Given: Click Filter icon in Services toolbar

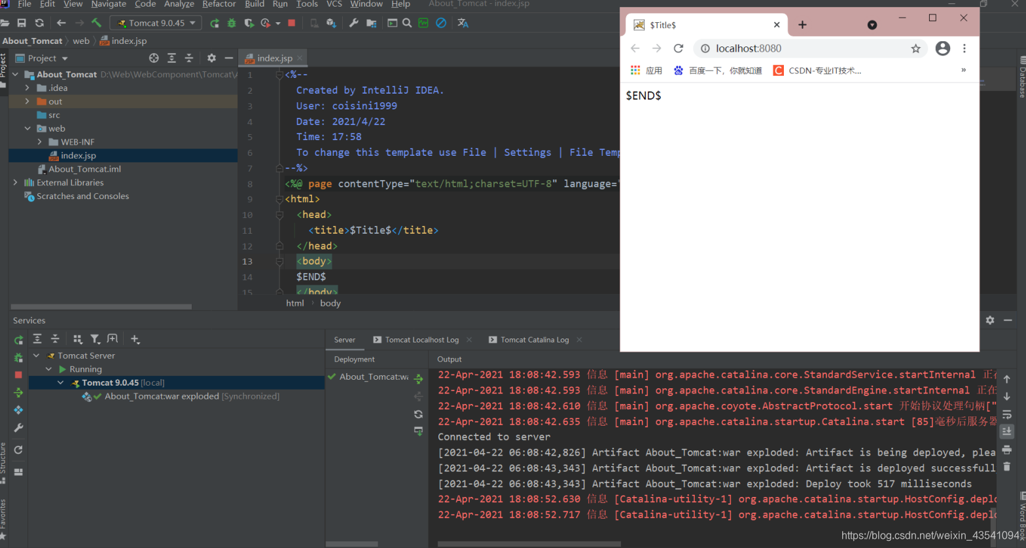Looking at the screenshot, I should coord(95,338).
